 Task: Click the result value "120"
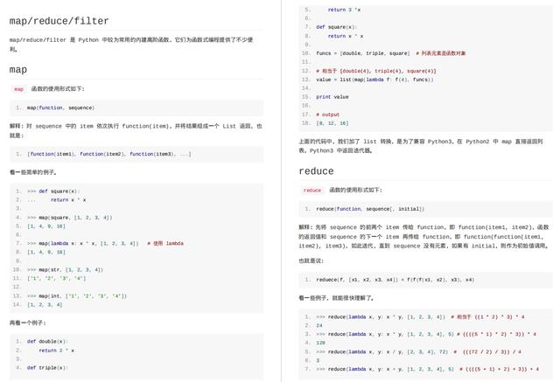320,343
